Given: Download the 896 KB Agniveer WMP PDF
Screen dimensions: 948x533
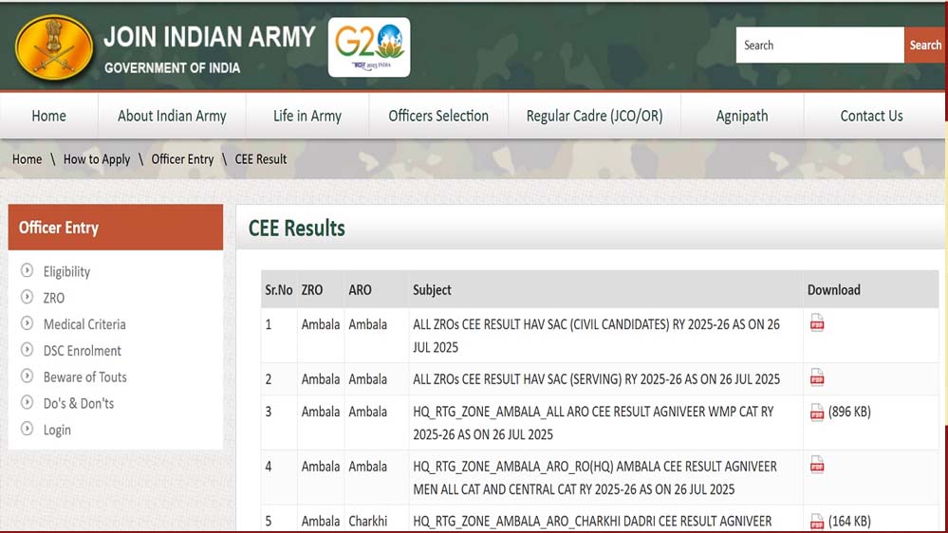Looking at the screenshot, I should coord(816,412).
